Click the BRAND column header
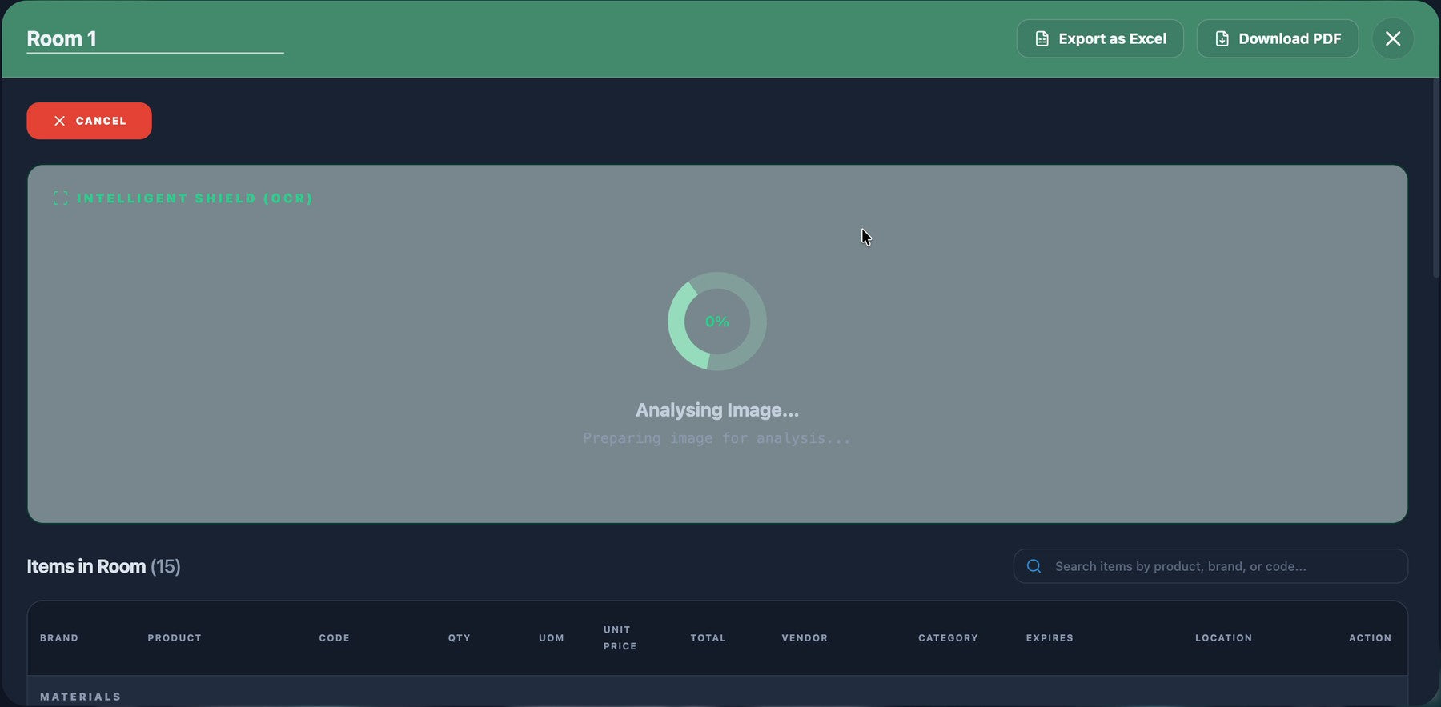Viewport: 1441px width, 707px height. (x=59, y=638)
